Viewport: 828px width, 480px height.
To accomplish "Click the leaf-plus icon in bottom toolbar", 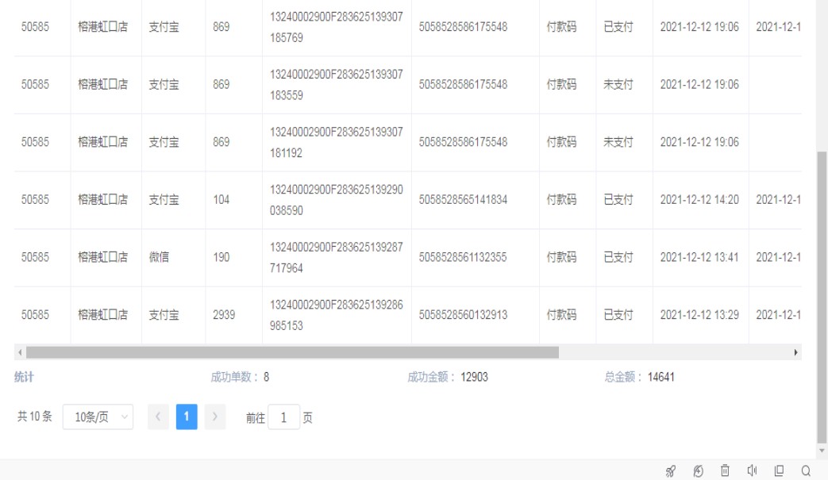I will tap(698, 471).
